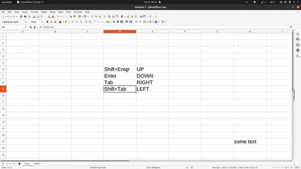
Task: Export directly as PDF
Action: coord(21,17)
